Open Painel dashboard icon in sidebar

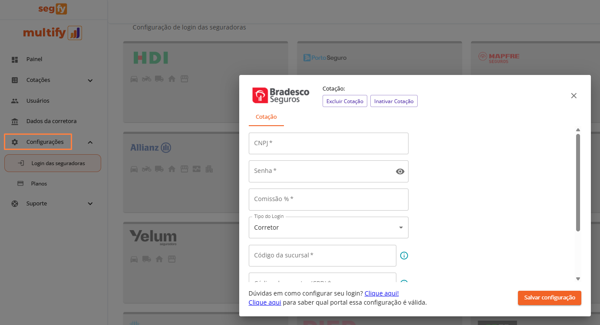point(15,59)
